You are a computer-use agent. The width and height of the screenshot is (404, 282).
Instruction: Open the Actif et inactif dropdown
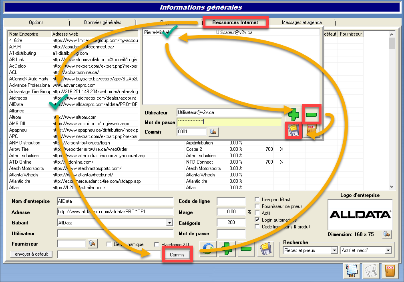(388, 250)
